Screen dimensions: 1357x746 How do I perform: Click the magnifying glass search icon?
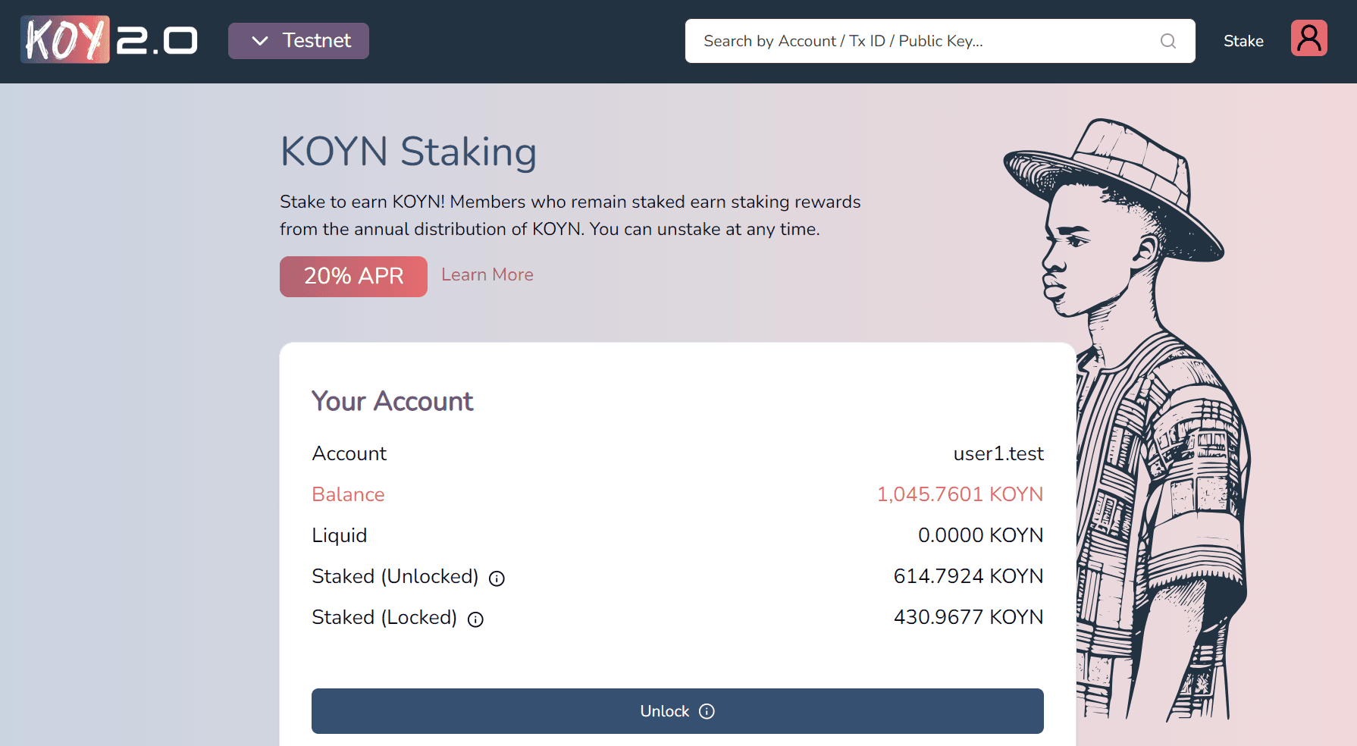[x=1167, y=41]
